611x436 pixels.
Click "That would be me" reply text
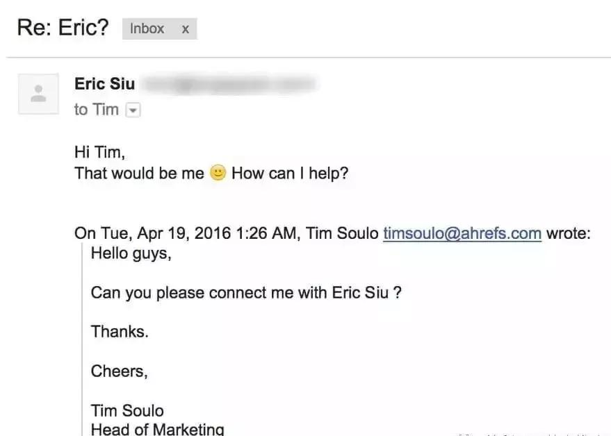click(139, 173)
